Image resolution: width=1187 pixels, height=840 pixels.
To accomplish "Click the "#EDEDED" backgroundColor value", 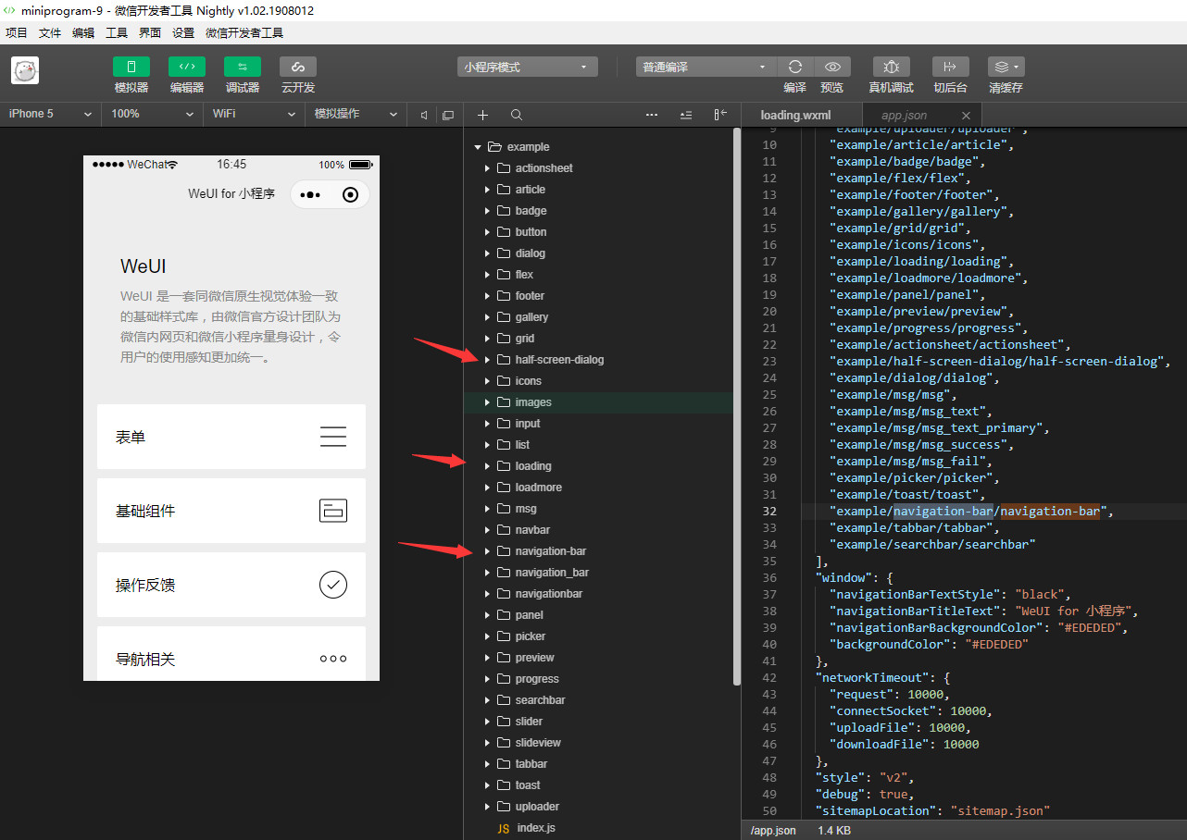I will tap(996, 644).
